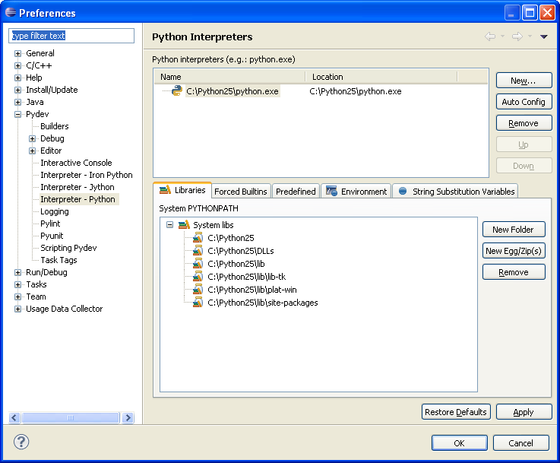This screenshot has width=560, height=463.
Task: Click the tree scrollbar left arrow
Action: 14,417
